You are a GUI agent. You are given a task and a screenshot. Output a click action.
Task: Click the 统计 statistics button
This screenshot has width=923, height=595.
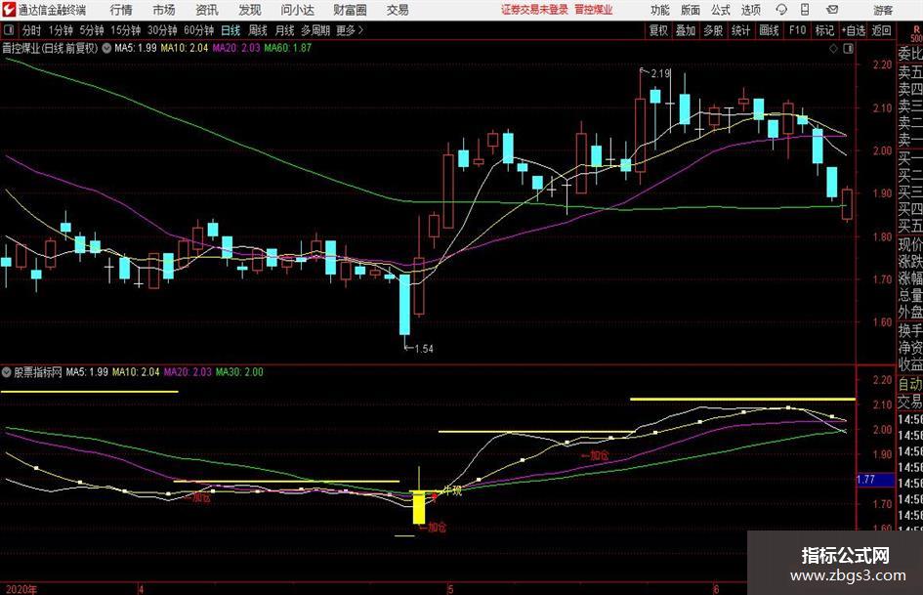coord(740,30)
